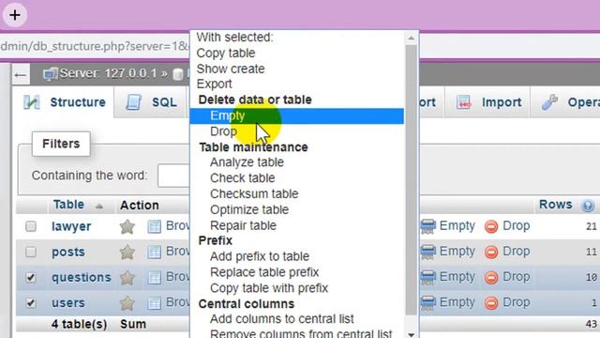Select Check table option

coord(296,177)
